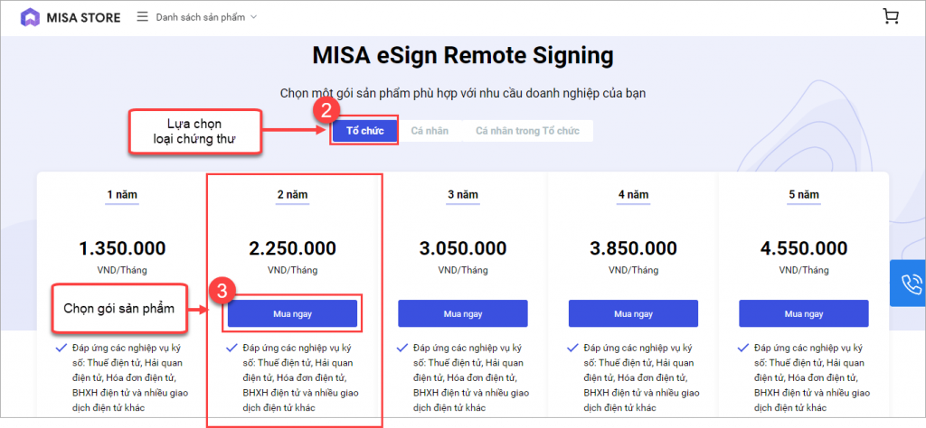This screenshot has height=428, width=926.
Task: Switch to Cá nhân trong Tổ chức tab
Action: [x=527, y=131]
